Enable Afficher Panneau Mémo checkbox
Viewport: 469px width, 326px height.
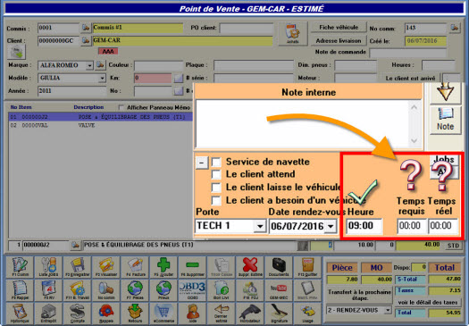[121, 107]
